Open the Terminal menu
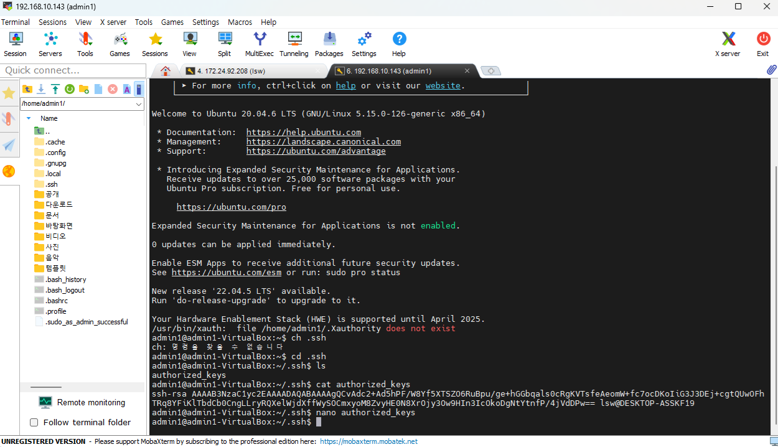Image resolution: width=778 pixels, height=447 pixels. tap(16, 22)
